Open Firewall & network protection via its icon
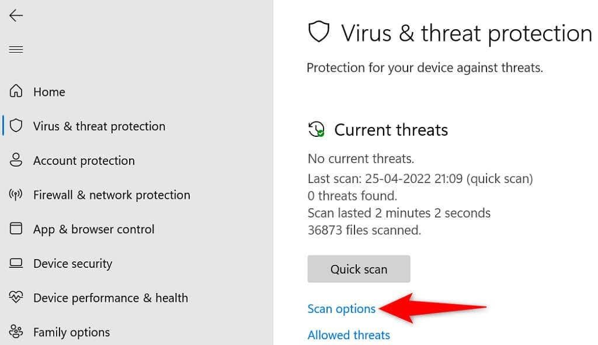 [x=15, y=195]
